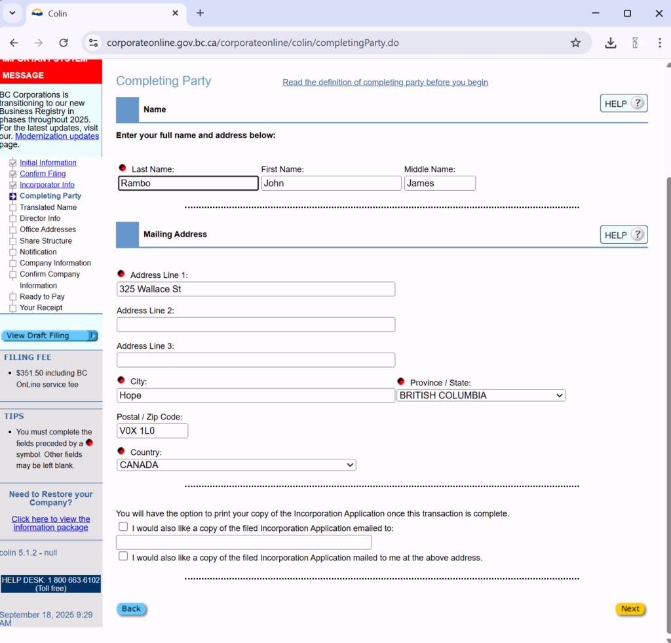Open HELP for the Mailing Address section
Viewport: 671px width, 643px height.
(x=623, y=235)
